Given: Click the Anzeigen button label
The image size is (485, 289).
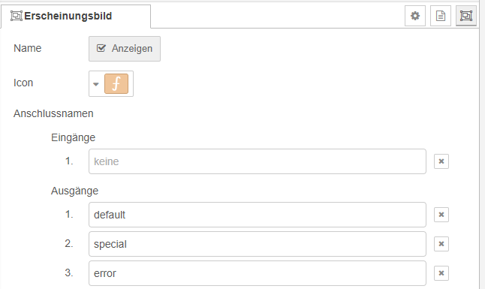Looking at the screenshot, I should [132, 49].
